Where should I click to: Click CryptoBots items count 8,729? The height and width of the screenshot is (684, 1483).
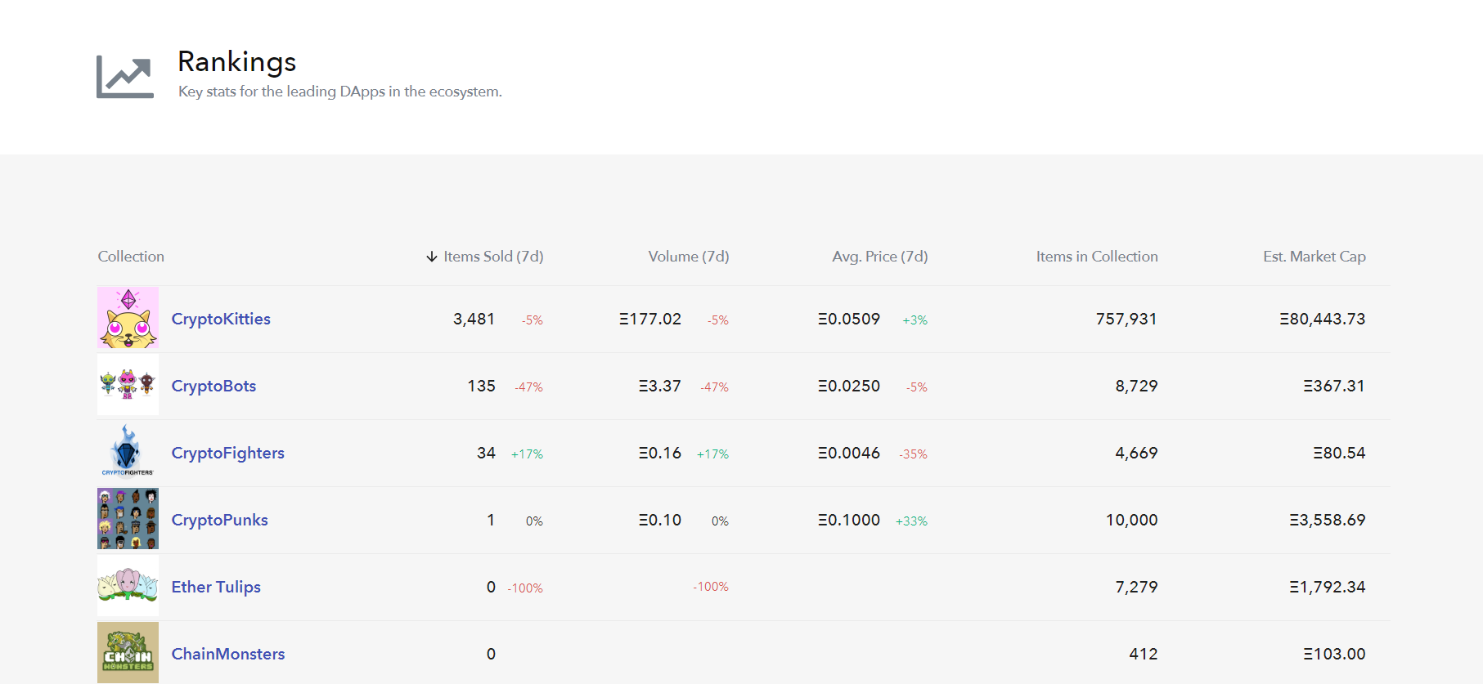(1136, 386)
